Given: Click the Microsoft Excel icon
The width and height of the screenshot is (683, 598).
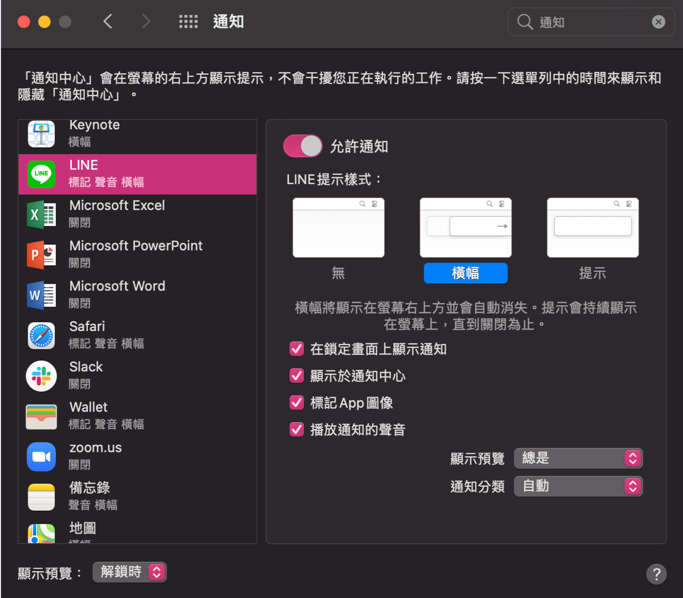Looking at the screenshot, I should click(x=41, y=215).
